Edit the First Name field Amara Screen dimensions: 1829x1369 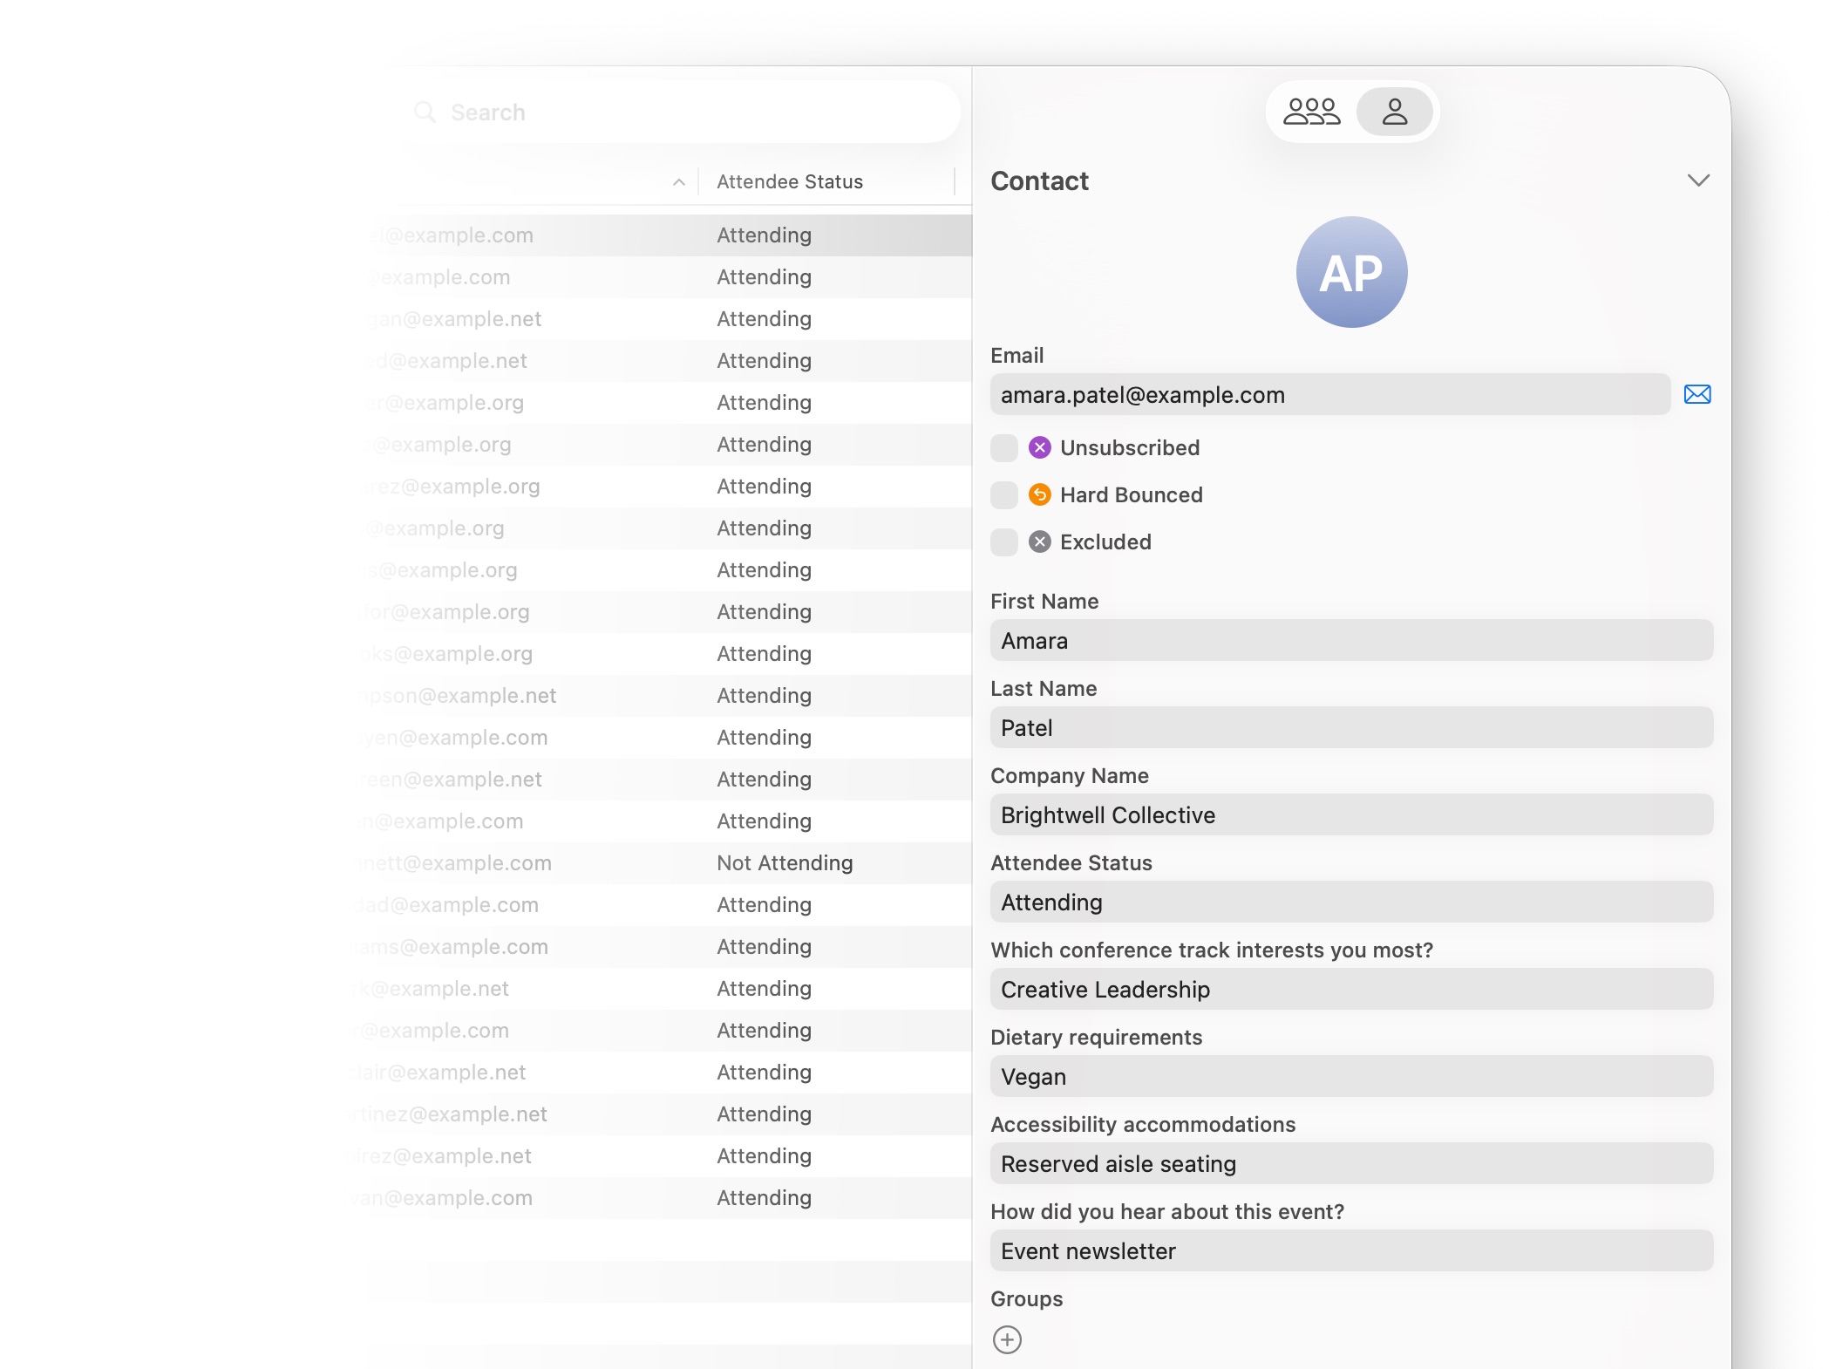[1351, 640]
